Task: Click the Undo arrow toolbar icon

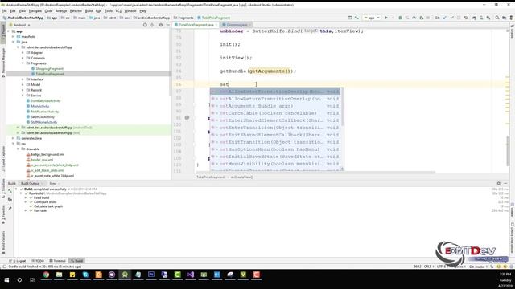Action: point(466,18)
